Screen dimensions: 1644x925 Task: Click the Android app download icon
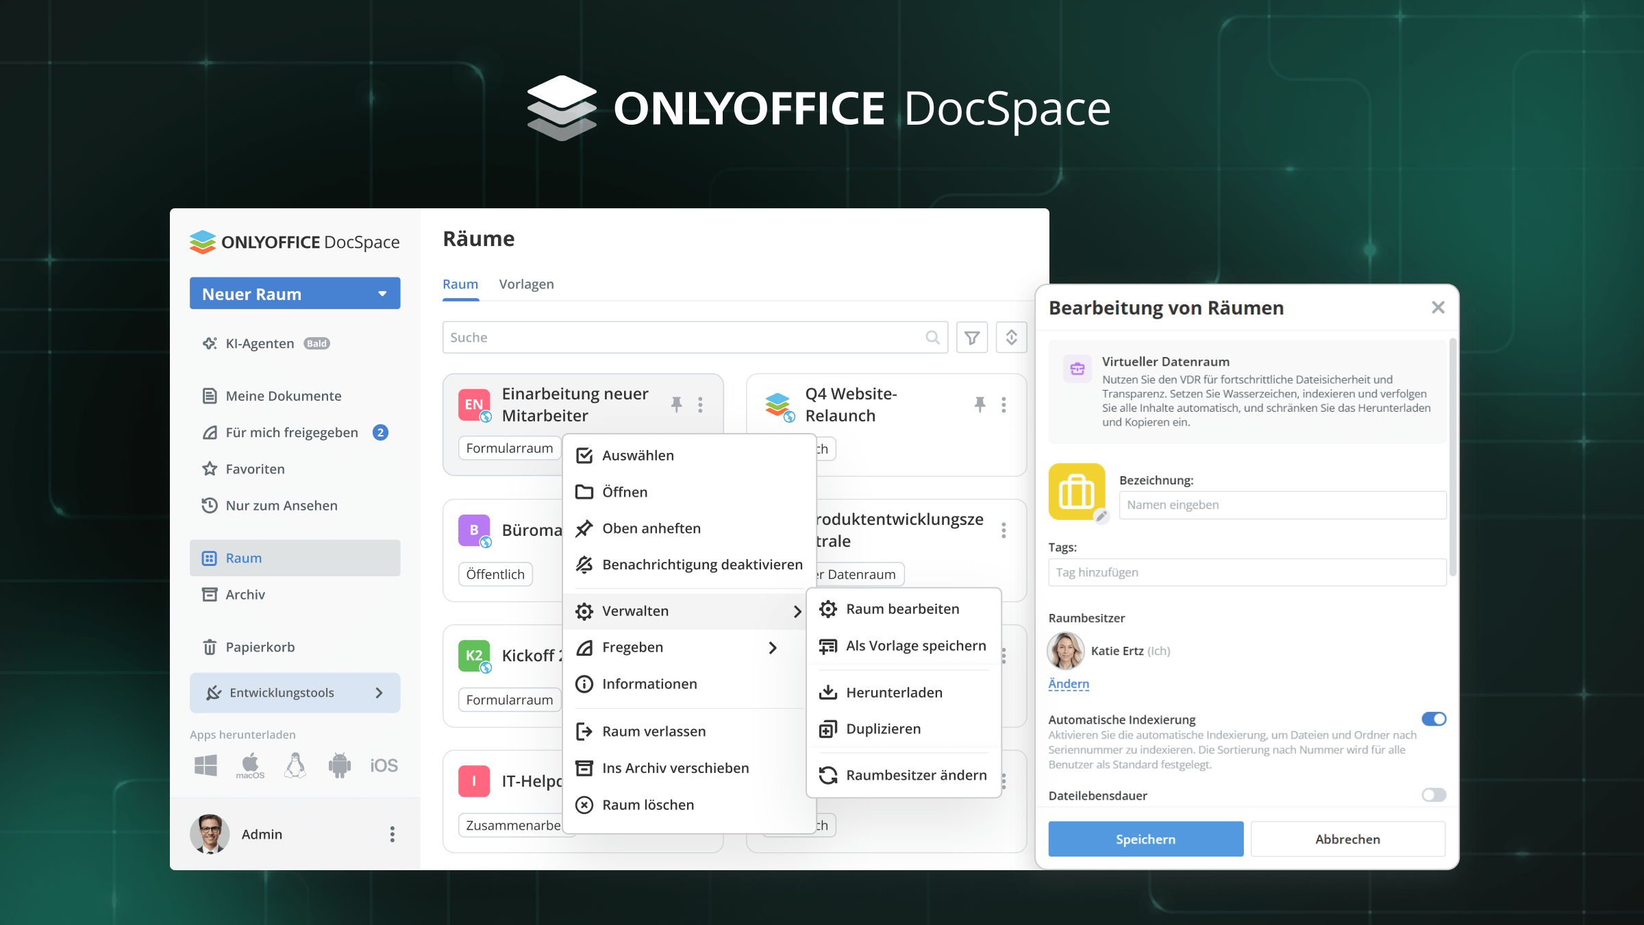coord(339,765)
